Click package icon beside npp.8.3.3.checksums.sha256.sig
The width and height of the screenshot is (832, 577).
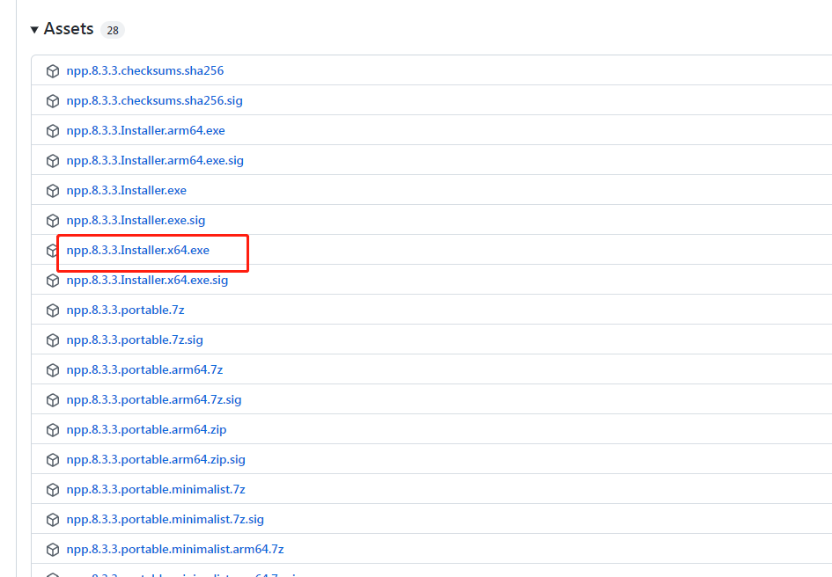click(53, 101)
